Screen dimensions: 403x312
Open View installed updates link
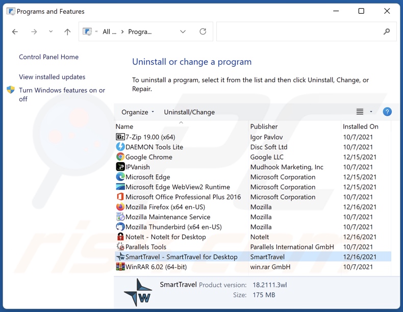tap(52, 77)
